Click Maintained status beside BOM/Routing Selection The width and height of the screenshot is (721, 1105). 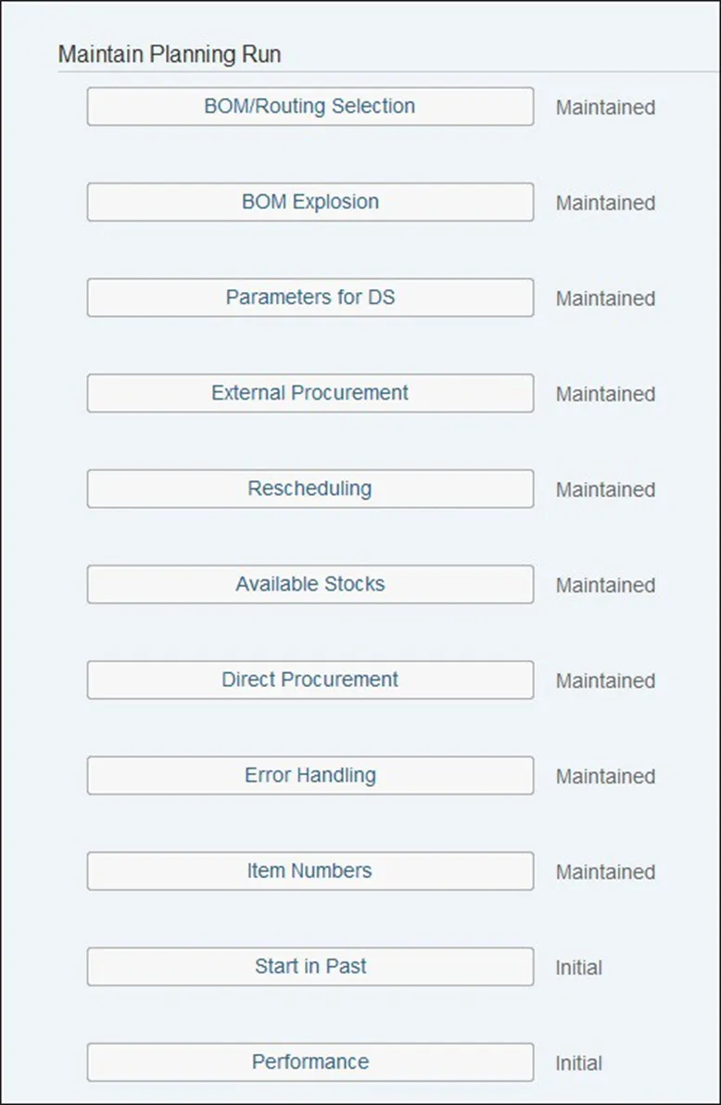pyautogui.click(x=605, y=108)
